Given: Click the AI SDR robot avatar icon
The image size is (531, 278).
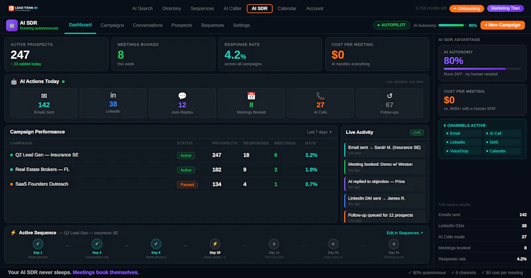Looking at the screenshot, I should (x=12, y=25).
